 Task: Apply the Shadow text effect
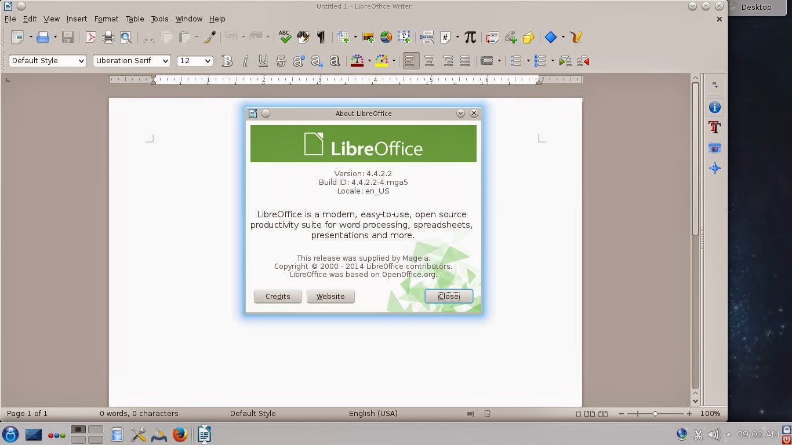coord(335,61)
